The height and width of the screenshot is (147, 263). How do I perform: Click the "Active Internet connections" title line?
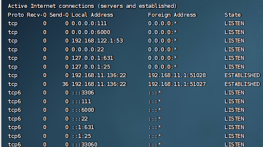pyautogui.click(x=92, y=6)
